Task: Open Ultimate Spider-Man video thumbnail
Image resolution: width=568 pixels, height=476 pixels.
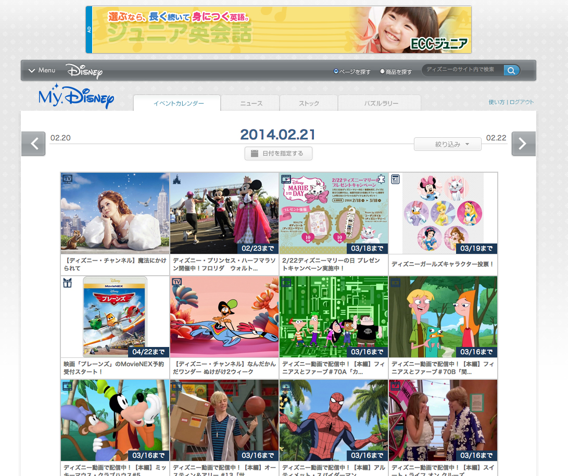Action: 334,420
